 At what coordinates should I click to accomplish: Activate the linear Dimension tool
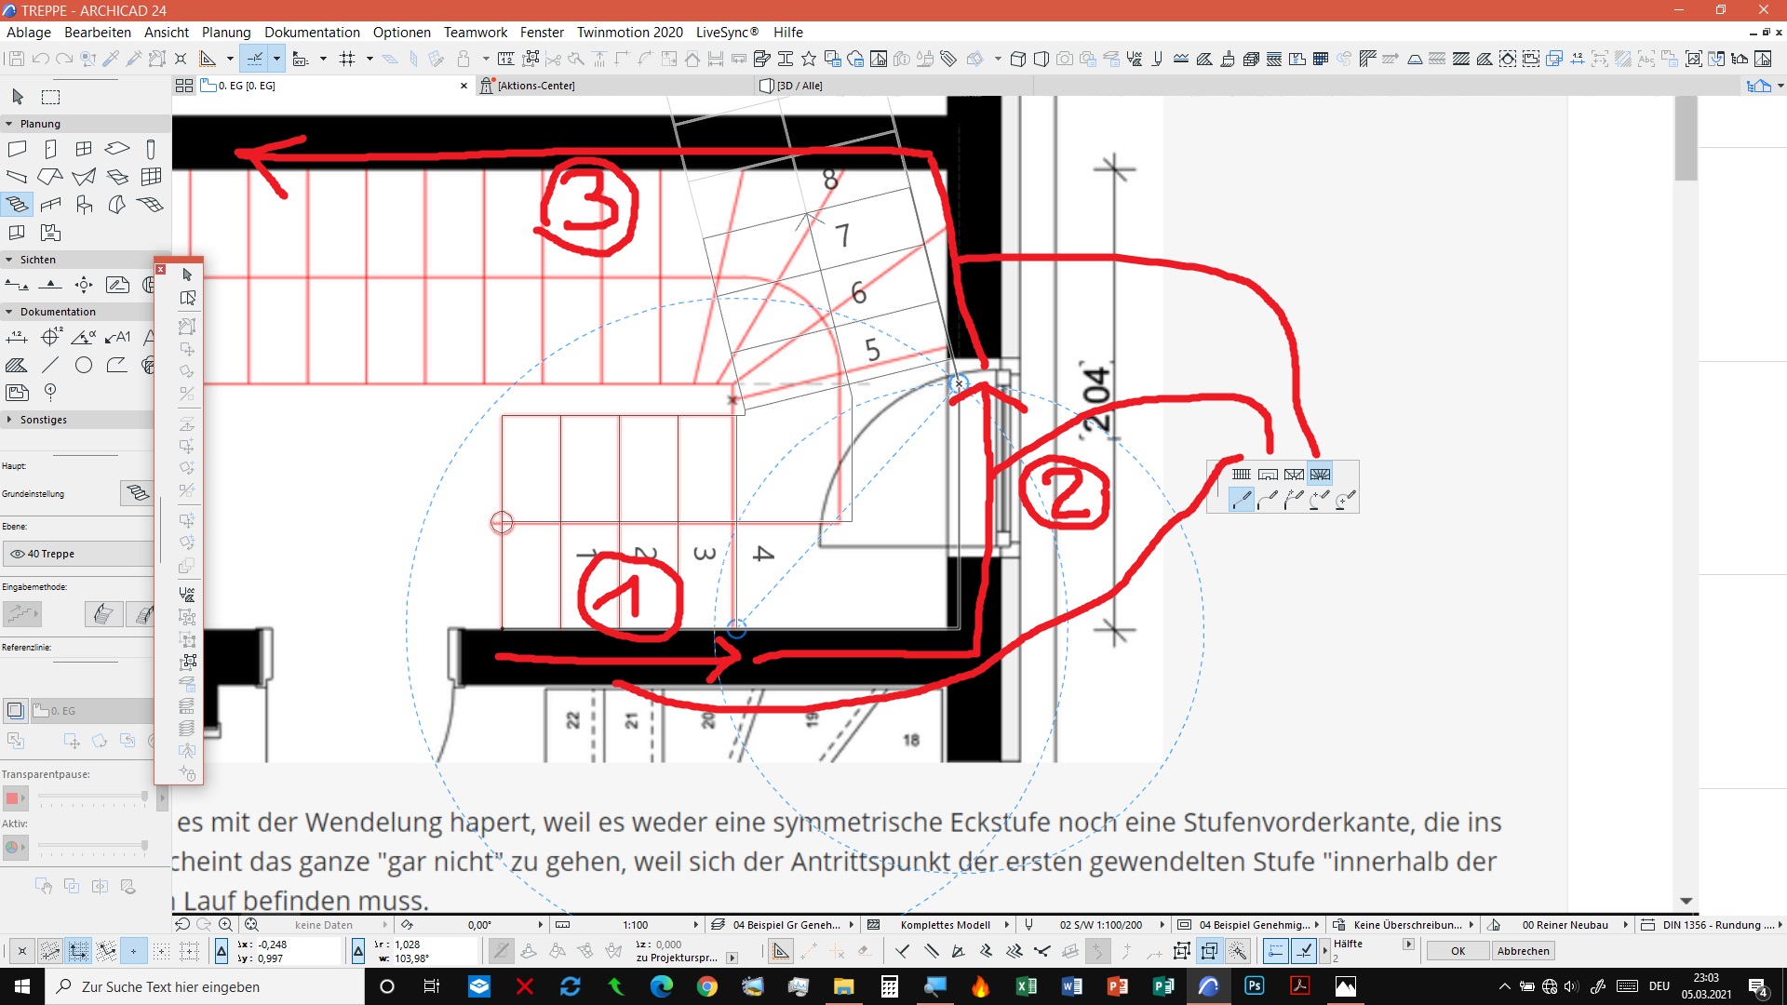[17, 337]
